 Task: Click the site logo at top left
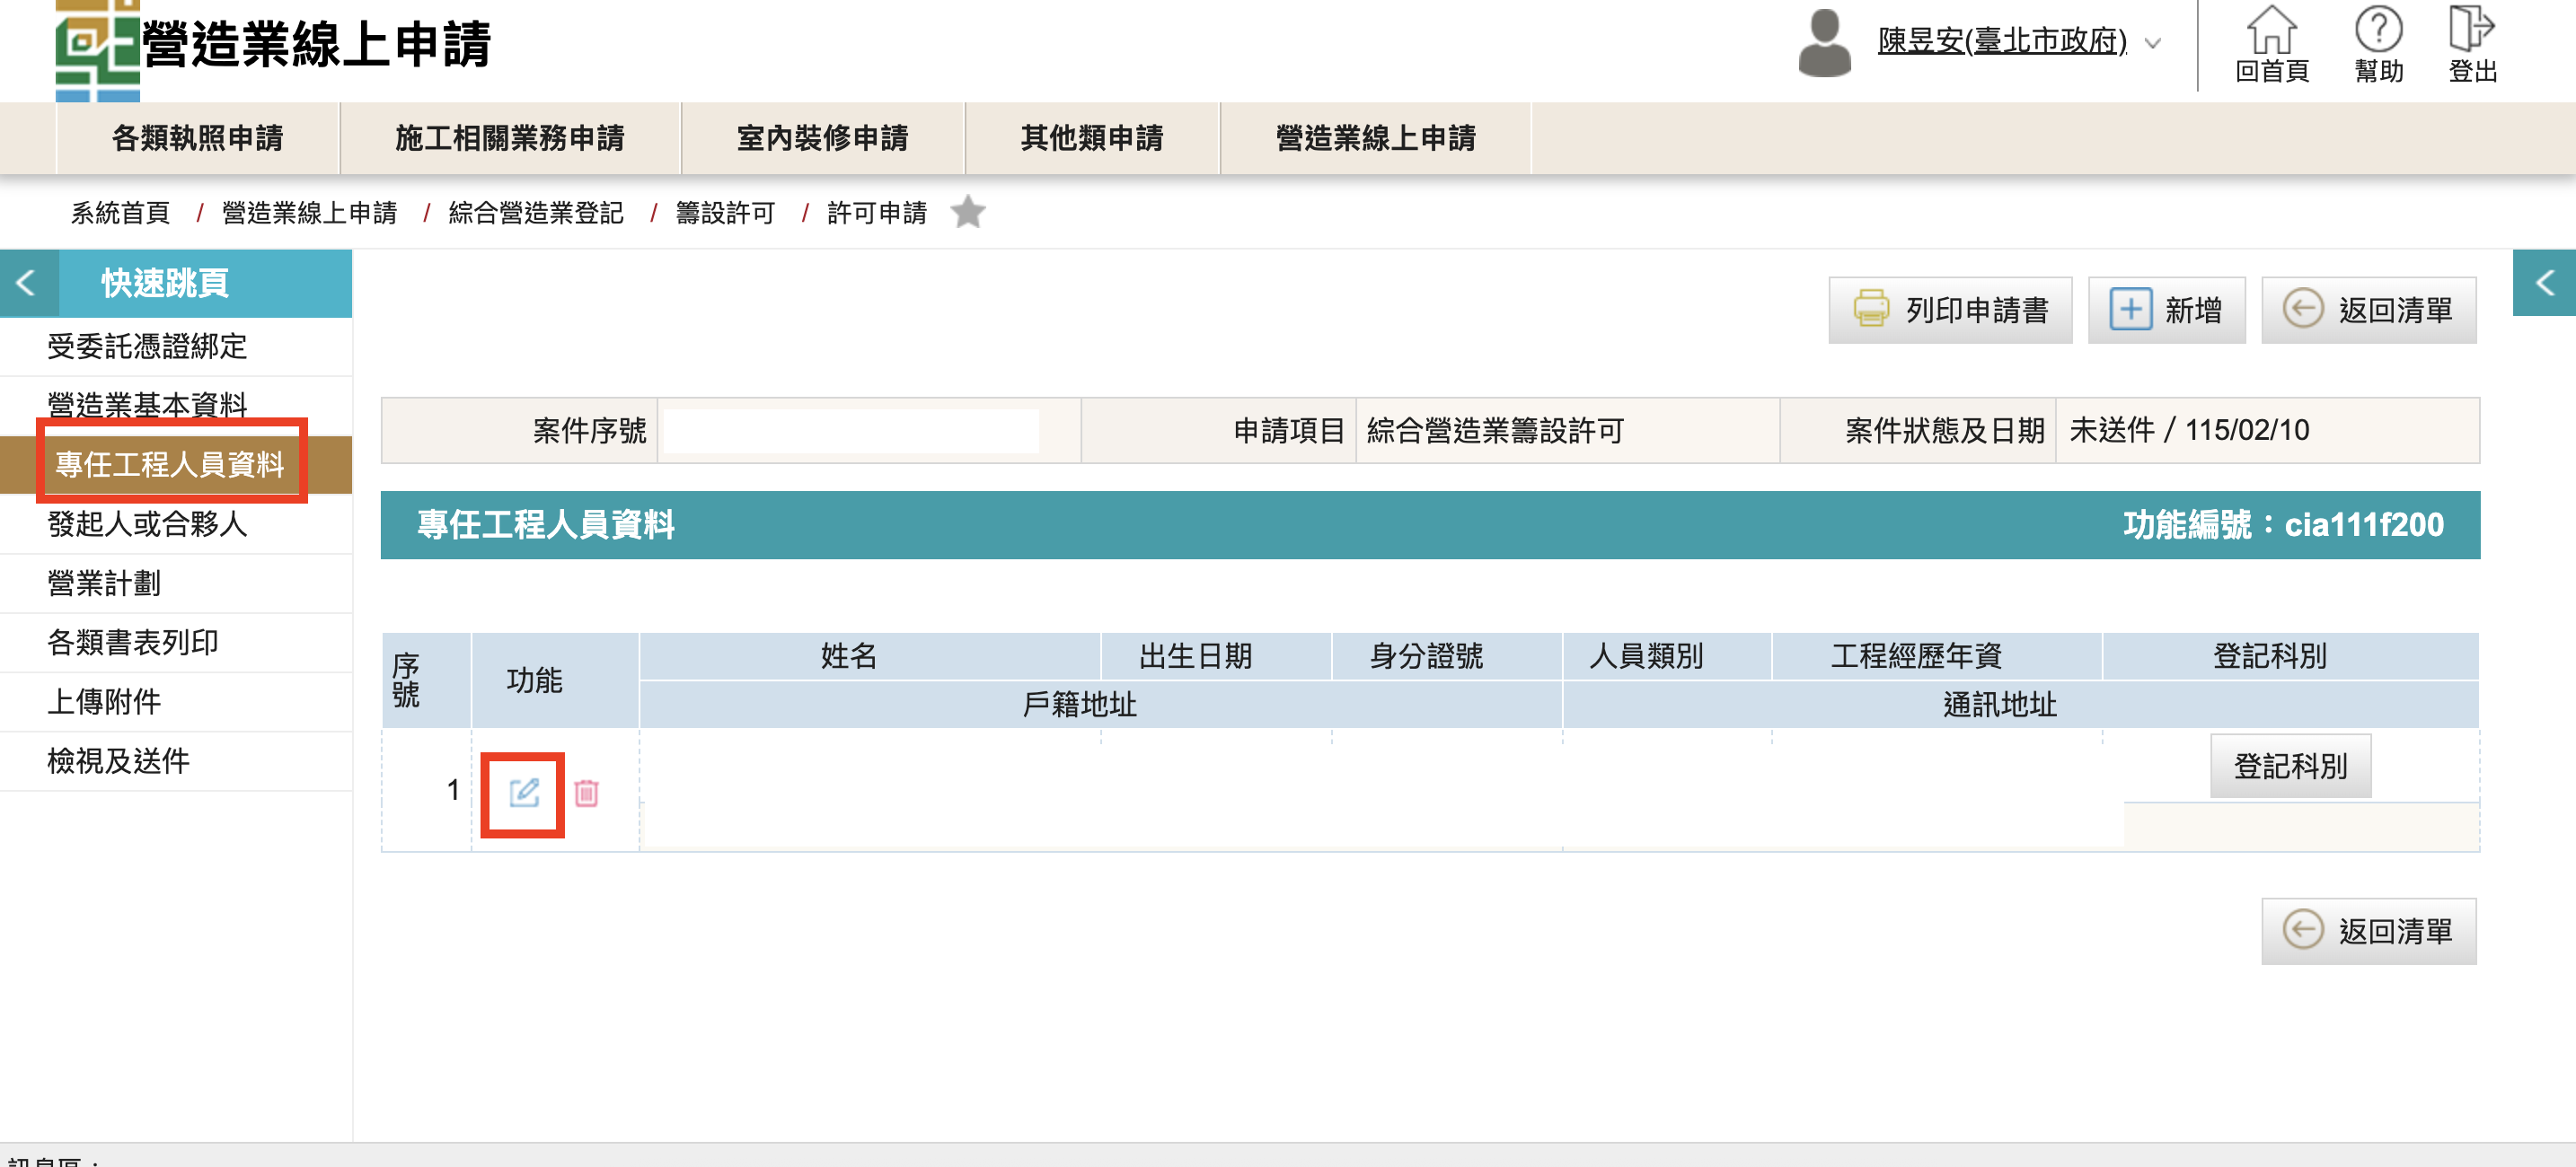[x=97, y=50]
